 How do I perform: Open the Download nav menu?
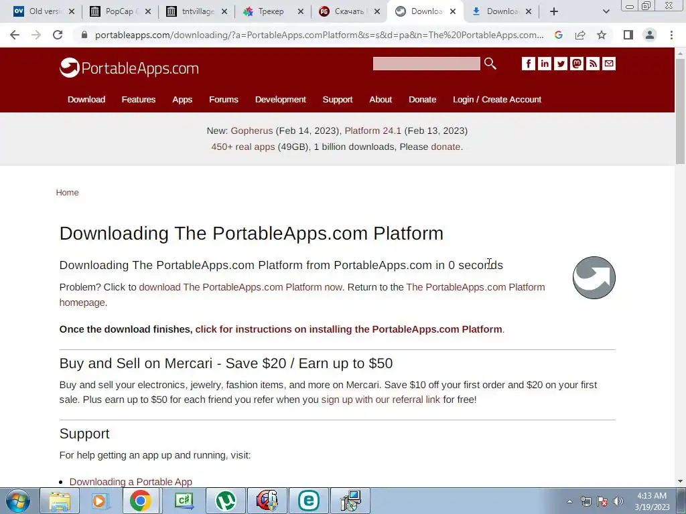tap(86, 99)
